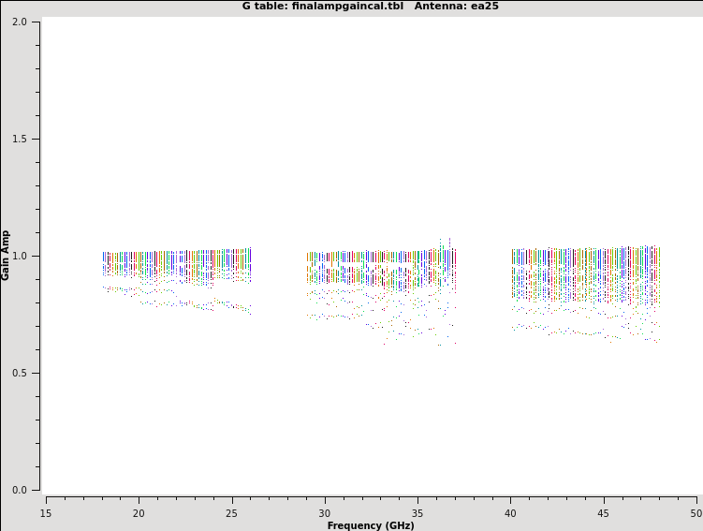The image size is (703, 531).
Task: Click the 'Frequency (GHz)' x-axis label
Action: [x=371, y=525]
